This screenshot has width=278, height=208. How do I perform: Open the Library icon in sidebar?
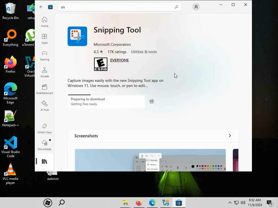pos(45,161)
